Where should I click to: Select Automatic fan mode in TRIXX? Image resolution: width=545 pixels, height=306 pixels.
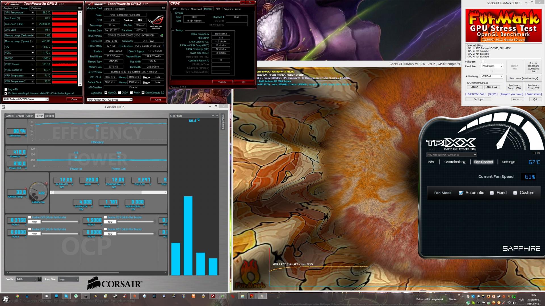pyautogui.click(x=461, y=193)
